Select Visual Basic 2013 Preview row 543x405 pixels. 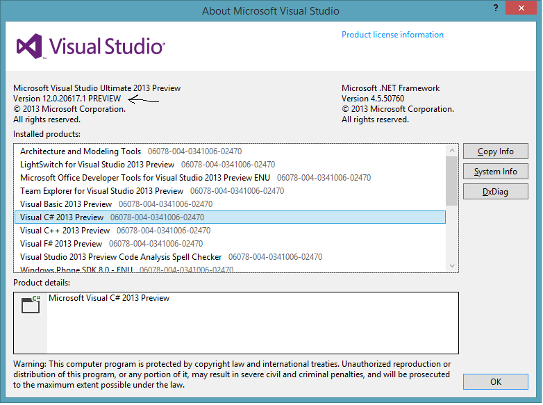tap(230, 204)
